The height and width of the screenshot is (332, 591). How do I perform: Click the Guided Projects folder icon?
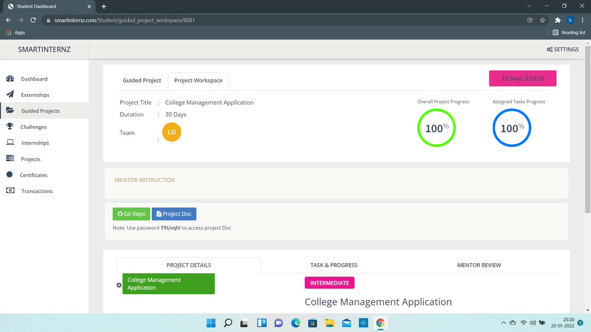[10, 111]
